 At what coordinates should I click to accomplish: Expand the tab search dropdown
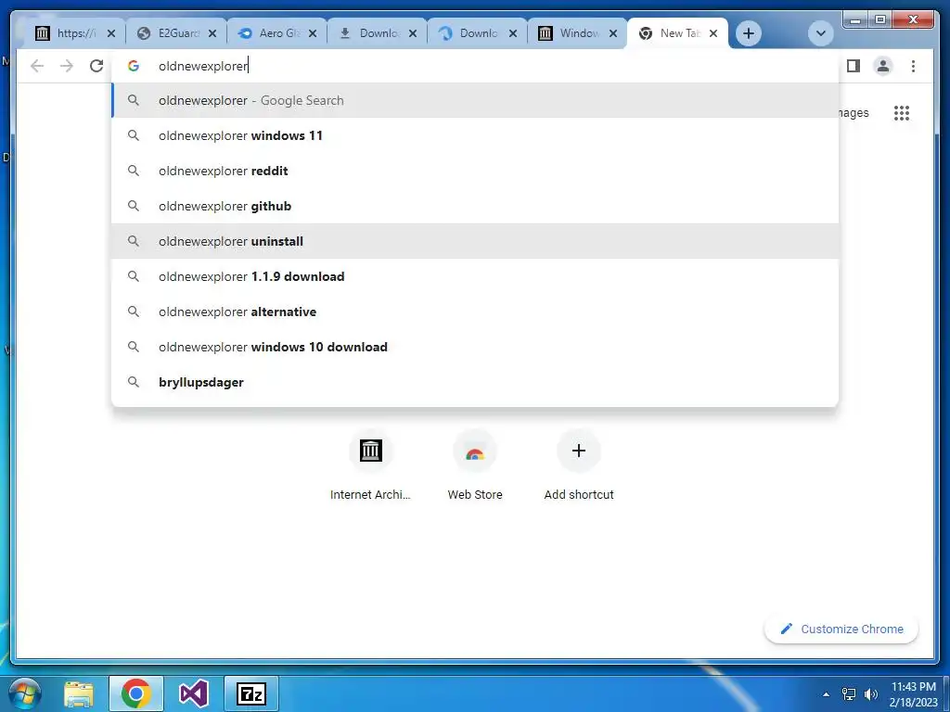[x=820, y=33]
